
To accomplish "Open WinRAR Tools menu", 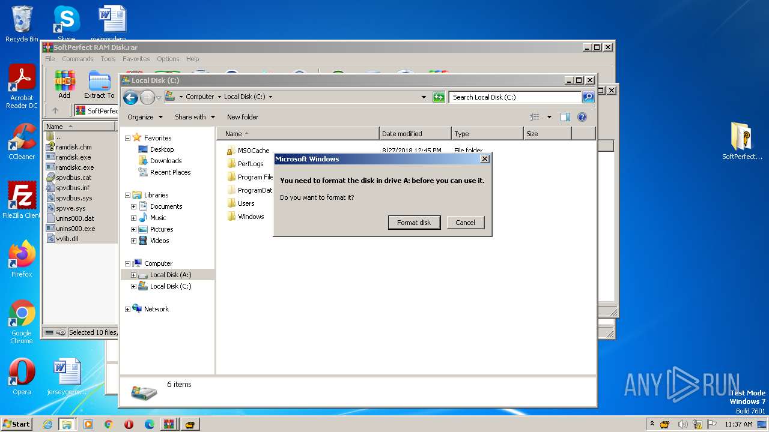I will click(108, 59).
